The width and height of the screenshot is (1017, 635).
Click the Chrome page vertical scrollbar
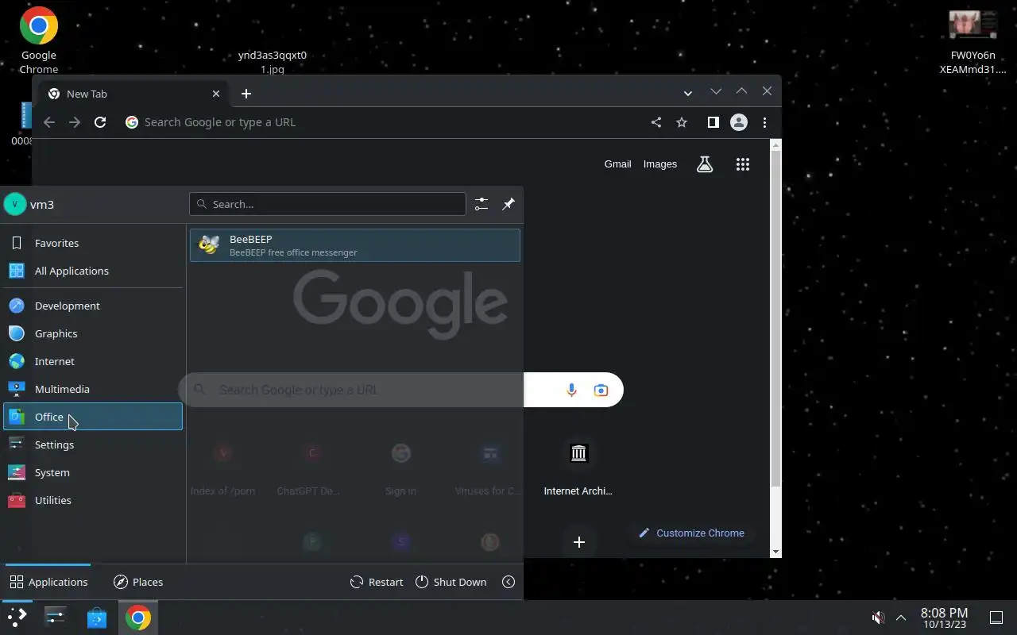pyautogui.click(x=776, y=317)
